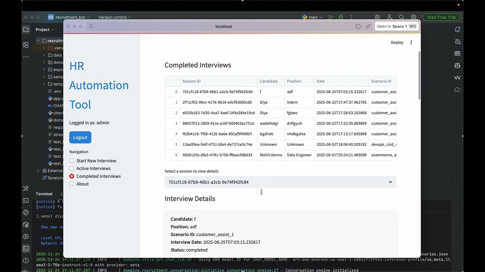
Task: Click Search Everywhere magnifier in PyCharm
Action: point(401,17)
